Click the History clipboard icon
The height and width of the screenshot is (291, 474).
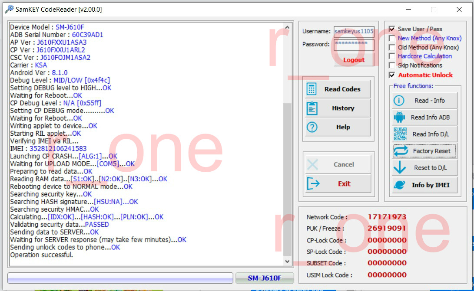312,108
